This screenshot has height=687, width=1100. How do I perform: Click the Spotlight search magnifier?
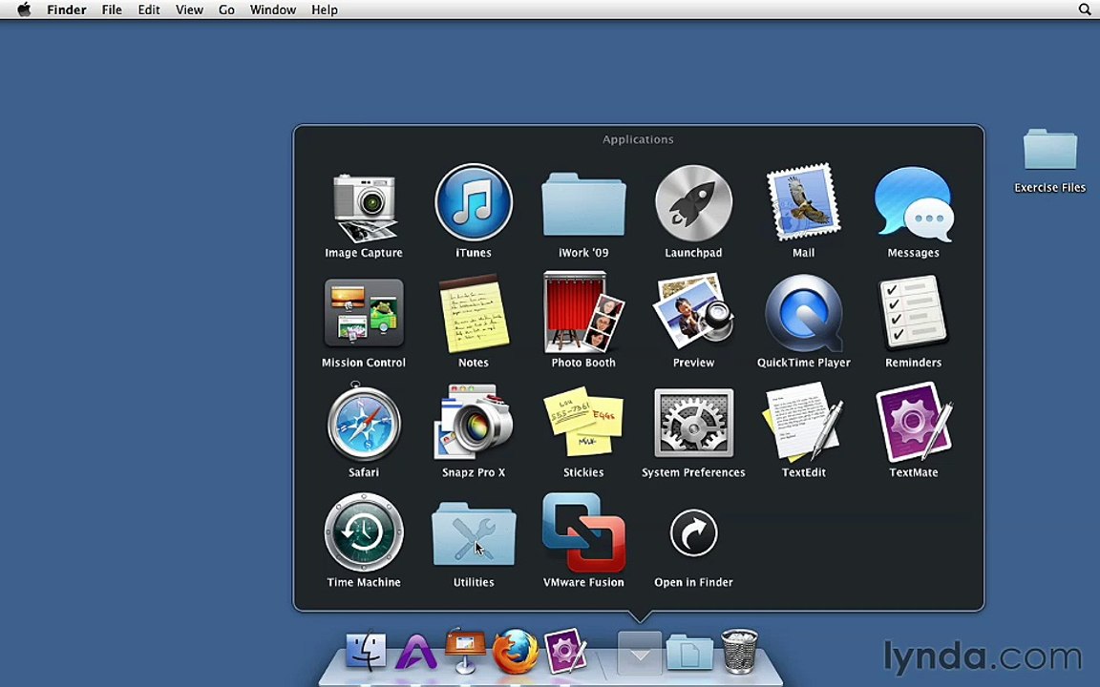click(1085, 10)
